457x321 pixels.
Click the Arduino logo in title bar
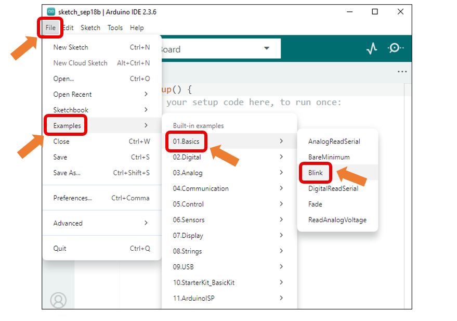click(51, 11)
